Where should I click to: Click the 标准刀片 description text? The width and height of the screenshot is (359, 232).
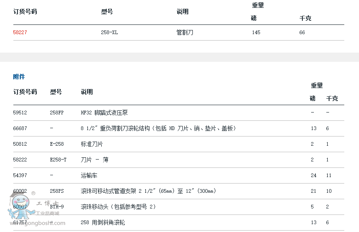(92, 144)
